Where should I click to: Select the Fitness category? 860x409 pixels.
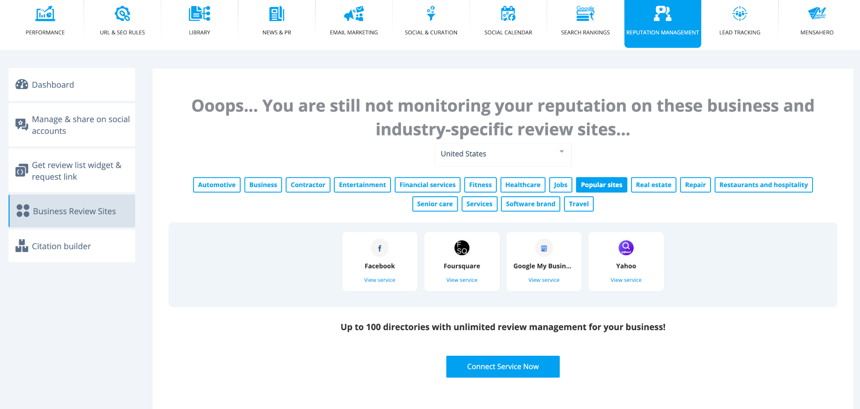[x=480, y=185]
